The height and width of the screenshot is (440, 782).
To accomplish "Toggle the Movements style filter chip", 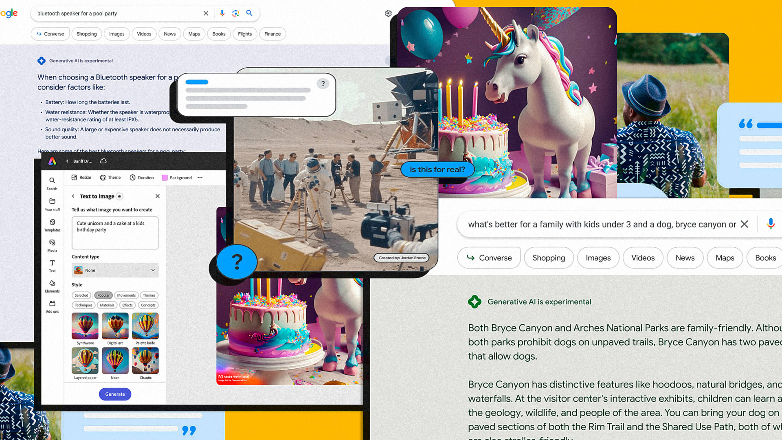I will 126,295.
